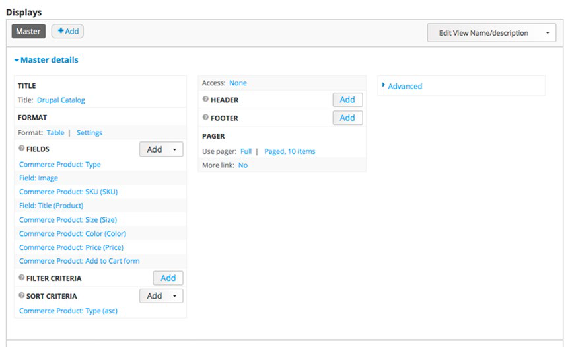Click help icon beside SORT CRITERIA
The image size is (570, 347).
pos(21,295)
